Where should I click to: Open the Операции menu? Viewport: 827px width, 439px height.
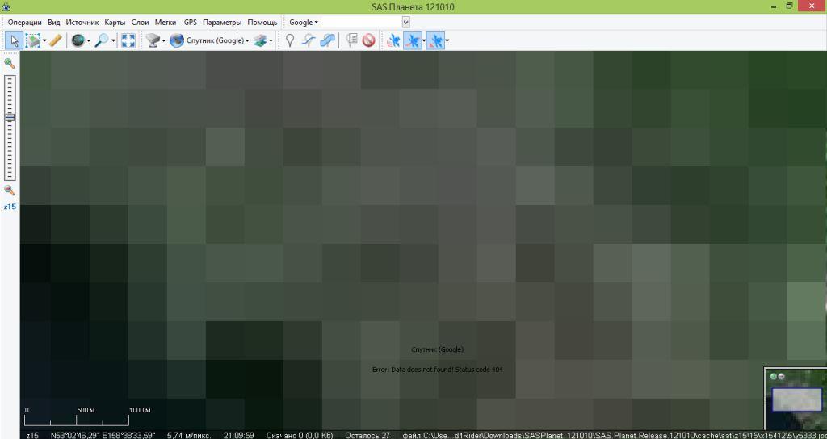[24, 23]
